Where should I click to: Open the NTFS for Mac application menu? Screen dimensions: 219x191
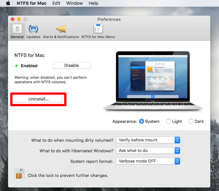point(31,3)
